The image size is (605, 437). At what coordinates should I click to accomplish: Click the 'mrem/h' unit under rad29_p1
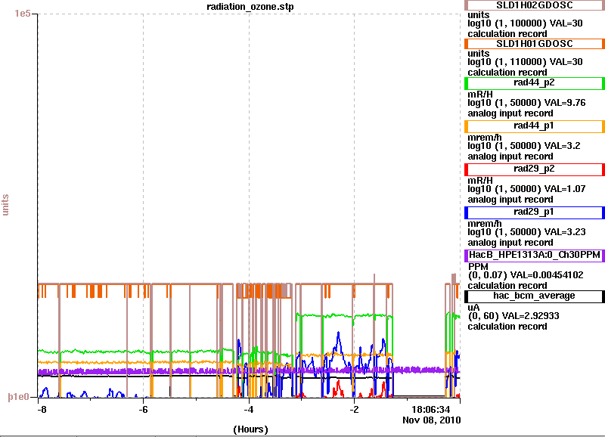point(485,224)
